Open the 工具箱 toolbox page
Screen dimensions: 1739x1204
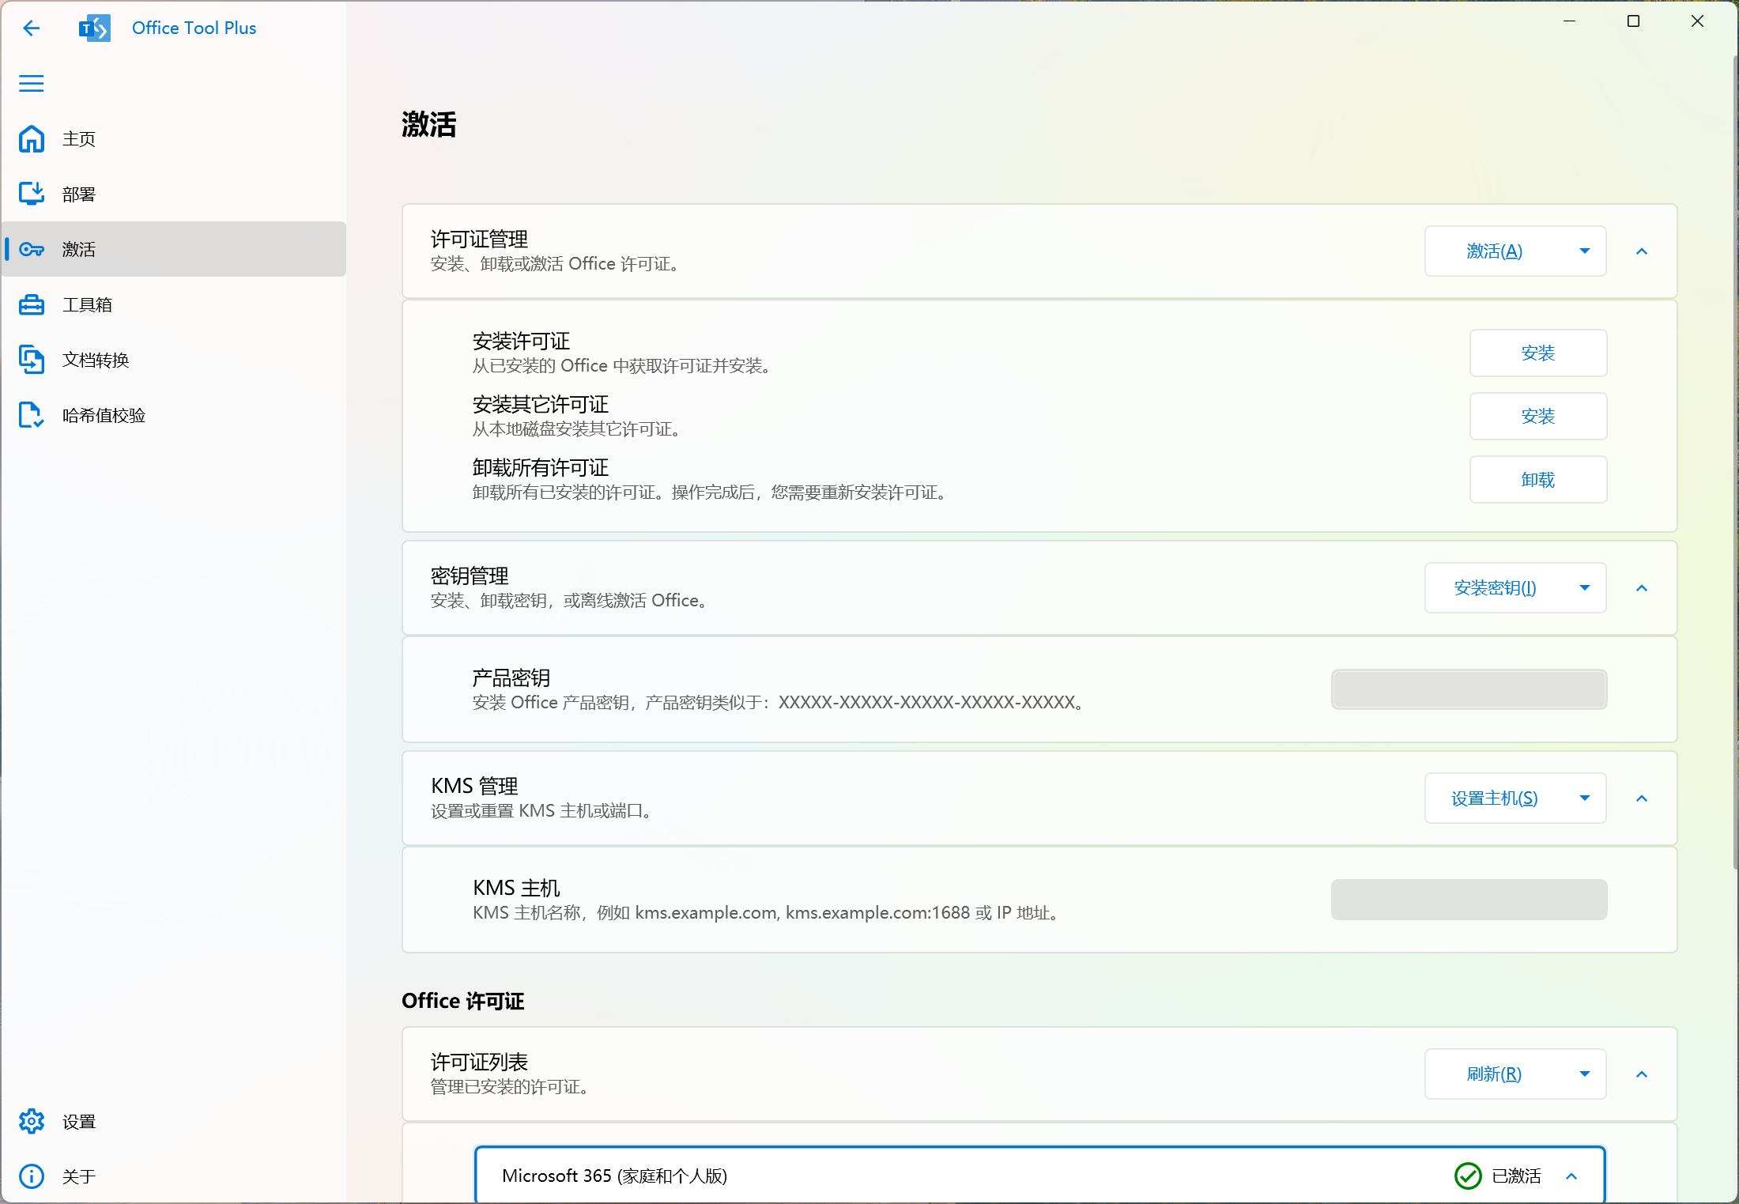86,305
